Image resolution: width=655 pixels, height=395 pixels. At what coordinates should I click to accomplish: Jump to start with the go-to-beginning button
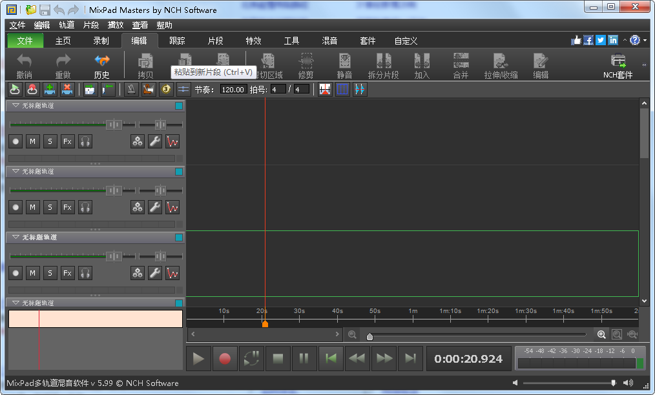[331, 359]
